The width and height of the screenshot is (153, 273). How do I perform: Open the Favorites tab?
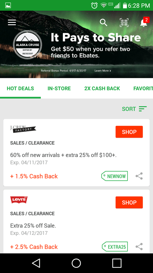pos(143,88)
